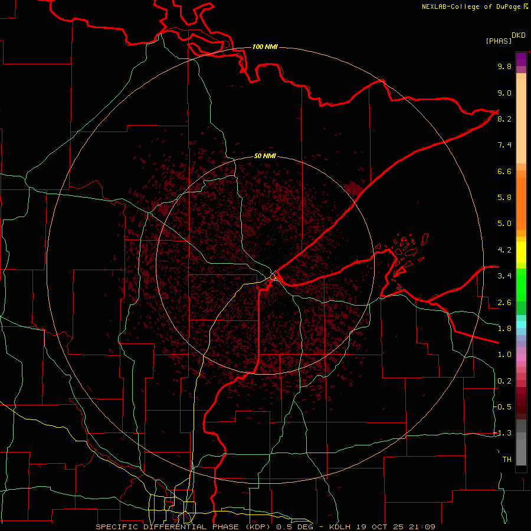531x531 pixels.
Task: Click the 4.2 scale value
Action: (x=504, y=250)
